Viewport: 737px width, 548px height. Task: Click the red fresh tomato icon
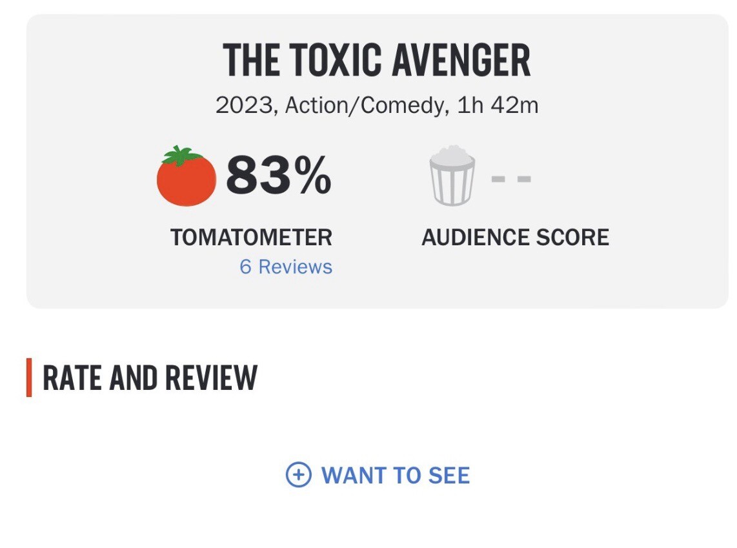pos(187,176)
